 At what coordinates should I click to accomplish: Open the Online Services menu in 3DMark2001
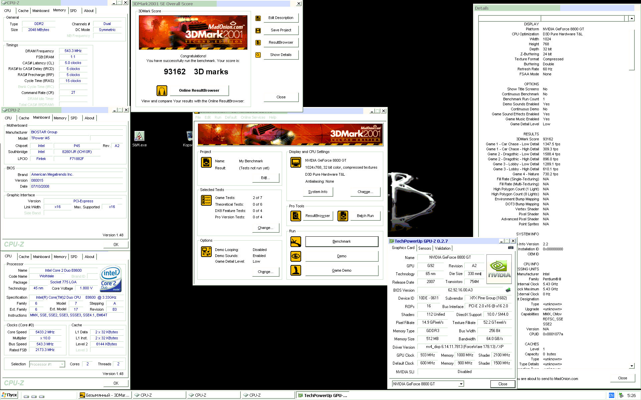pyautogui.click(x=253, y=117)
